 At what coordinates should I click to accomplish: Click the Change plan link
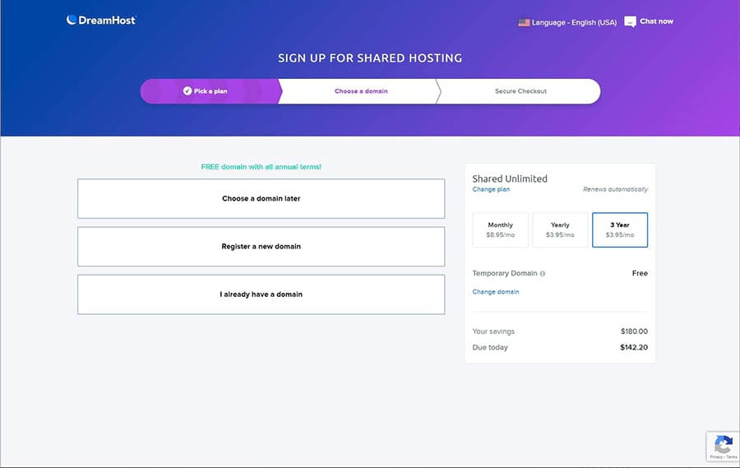(x=491, y=189)
